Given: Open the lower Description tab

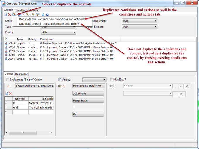Looking at the screenshot, I should coord(21,74).
